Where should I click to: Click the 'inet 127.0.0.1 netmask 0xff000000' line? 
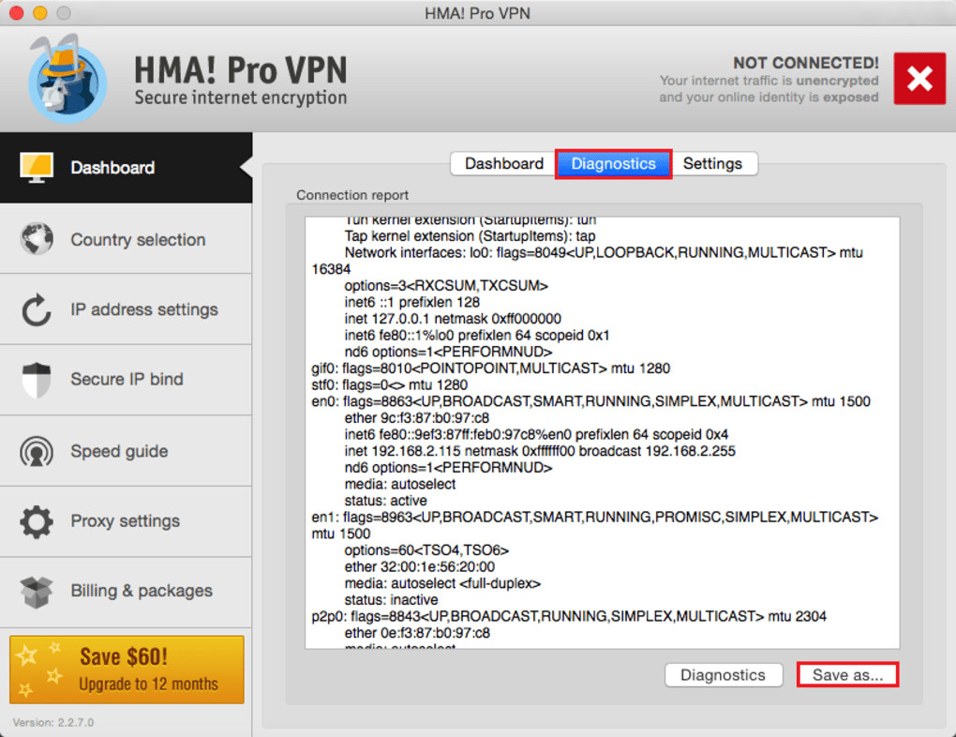[453, 319]
